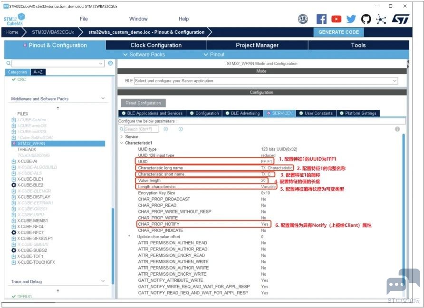
Task: Open BLE Applications and Services tab
Action: click(152, 113)
